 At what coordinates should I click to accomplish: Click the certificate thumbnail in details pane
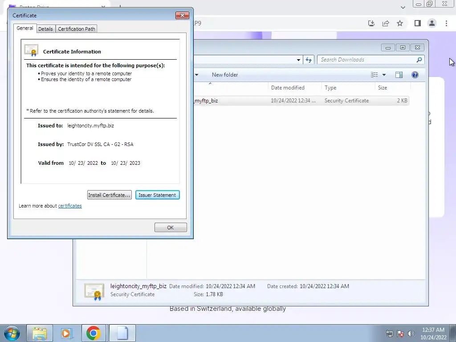(94, 292)
